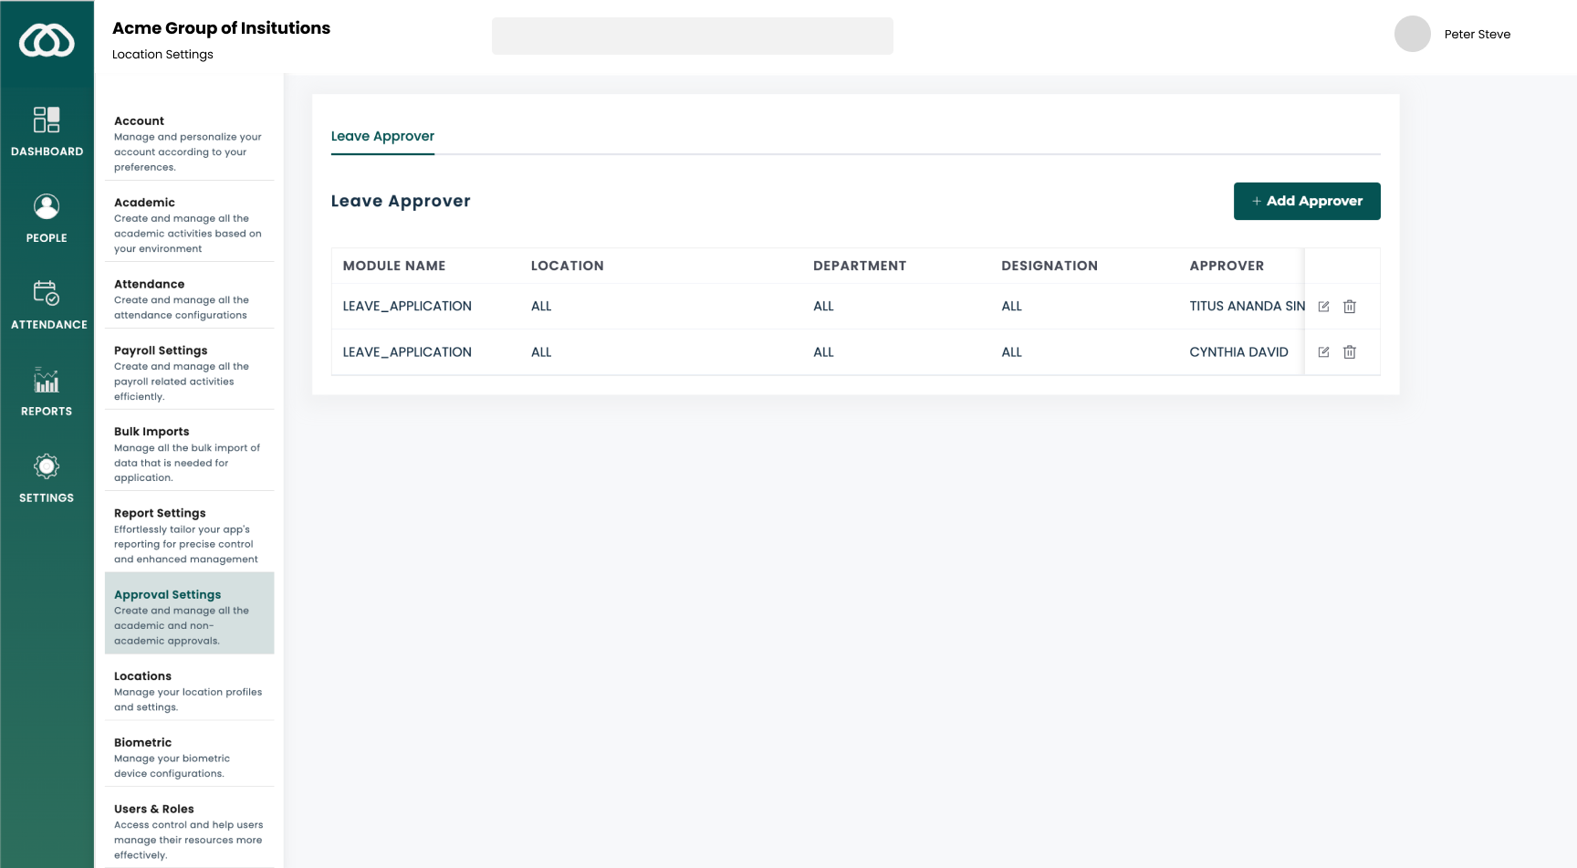Switch to the Leave Approver tab

click(382, 136)
